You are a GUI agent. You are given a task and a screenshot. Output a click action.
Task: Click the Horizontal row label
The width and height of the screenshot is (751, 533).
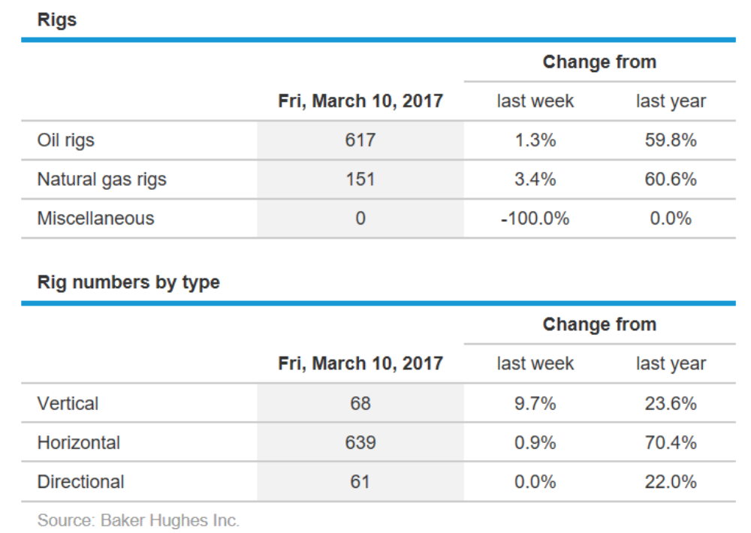tap(78, 443)
